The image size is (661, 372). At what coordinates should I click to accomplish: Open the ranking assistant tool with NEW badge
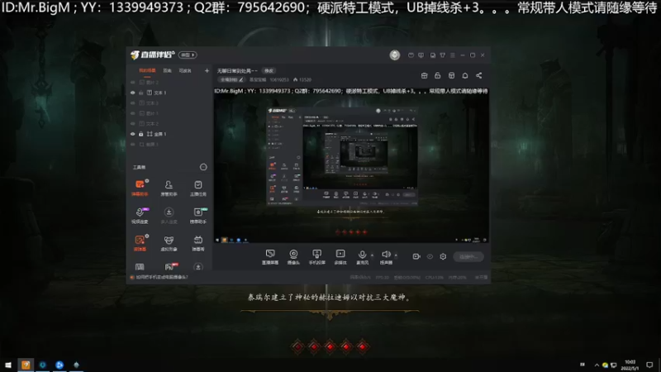pos(197,215)
